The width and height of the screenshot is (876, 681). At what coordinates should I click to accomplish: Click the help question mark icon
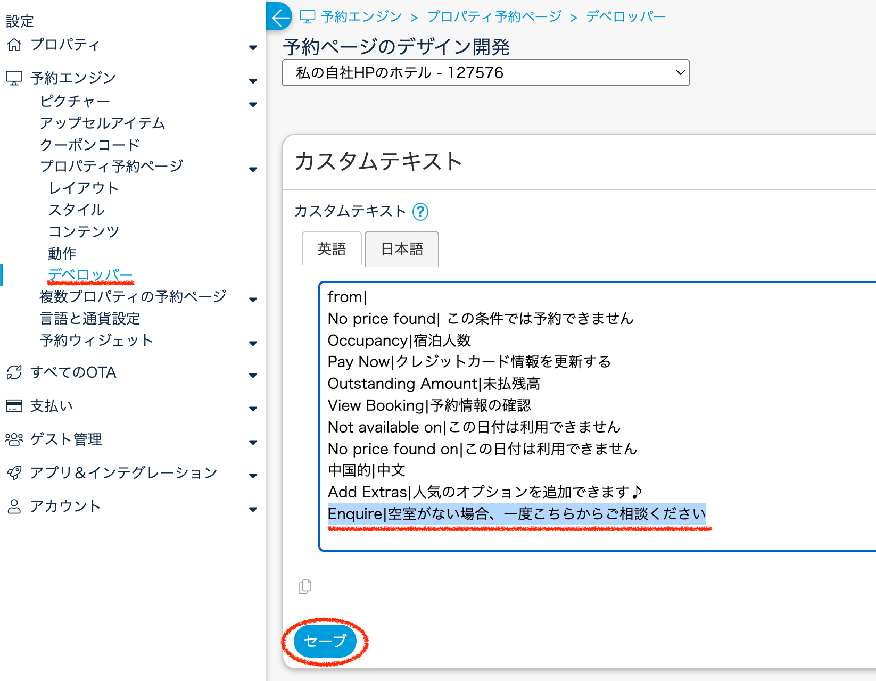click(x=420, y=212)
